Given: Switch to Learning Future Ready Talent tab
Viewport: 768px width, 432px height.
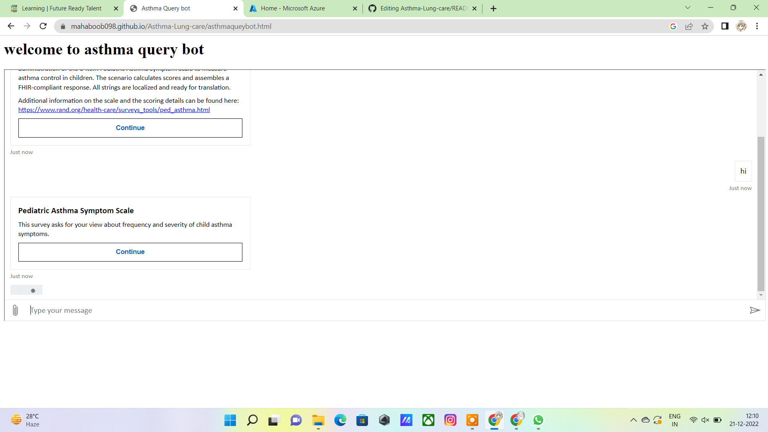Looking at the screenshot, I should 62,8.
